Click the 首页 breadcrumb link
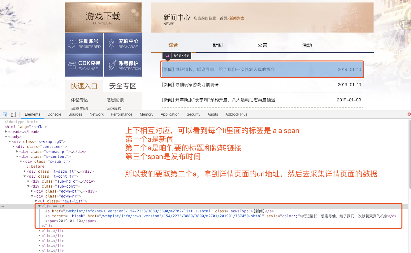 coord(223,18)
